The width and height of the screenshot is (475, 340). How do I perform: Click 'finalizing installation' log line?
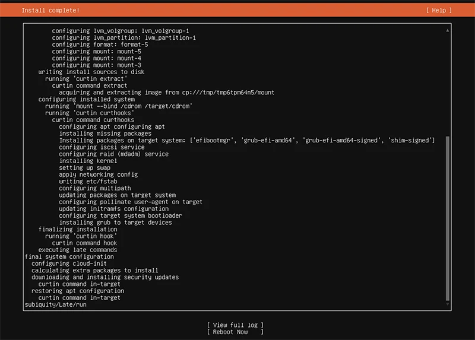pos(78,229)
